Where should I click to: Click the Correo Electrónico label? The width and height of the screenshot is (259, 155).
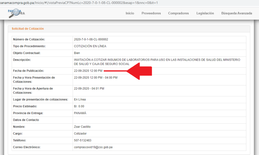click(x=27, y=147)
